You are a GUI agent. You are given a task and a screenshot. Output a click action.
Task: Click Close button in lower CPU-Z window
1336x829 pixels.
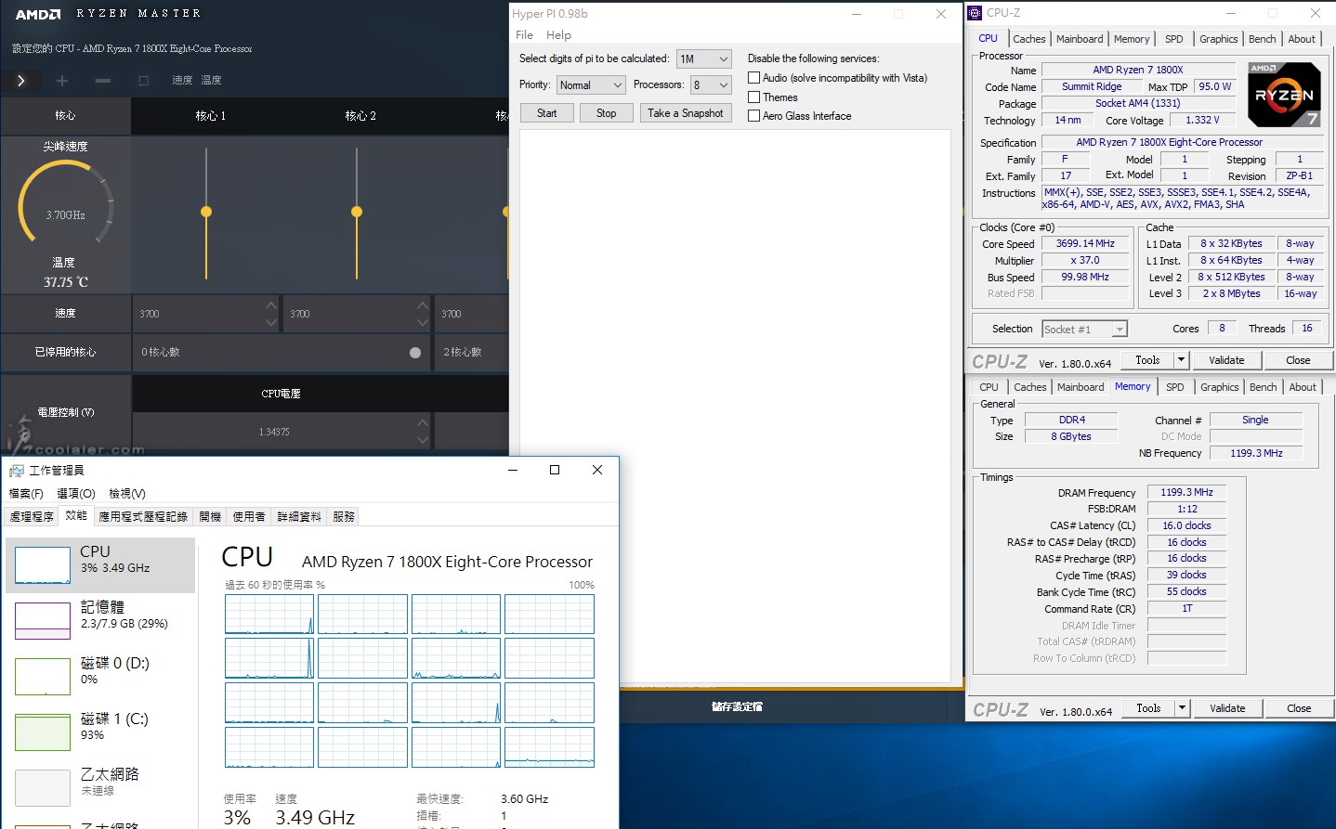(1299, 708)
